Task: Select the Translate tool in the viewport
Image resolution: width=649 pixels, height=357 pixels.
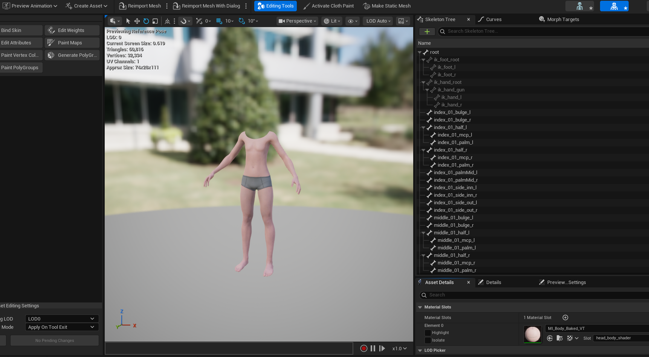Action: (137, 21)
